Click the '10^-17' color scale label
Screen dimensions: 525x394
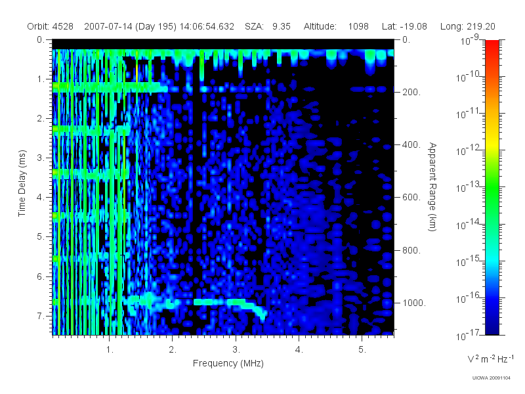pos(468,335)
